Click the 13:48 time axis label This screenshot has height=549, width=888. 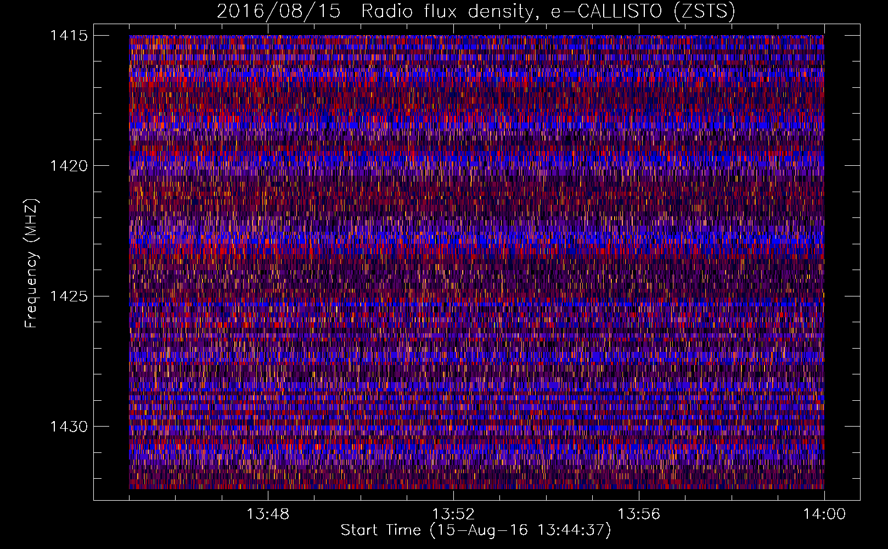coord(268,514)
